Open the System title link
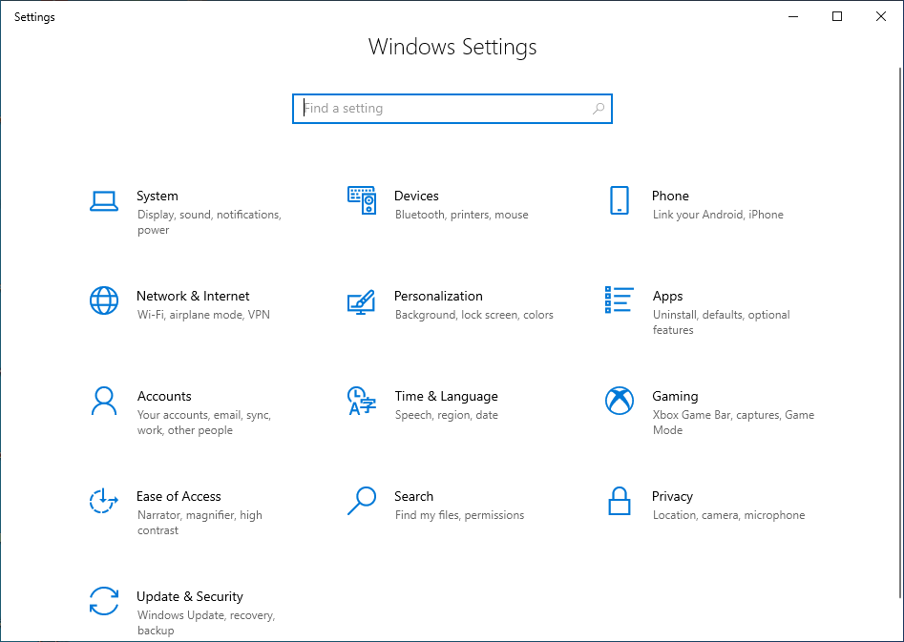Viewport: 904px width, 642px height. pyautogui.click(x=158, y=196)
